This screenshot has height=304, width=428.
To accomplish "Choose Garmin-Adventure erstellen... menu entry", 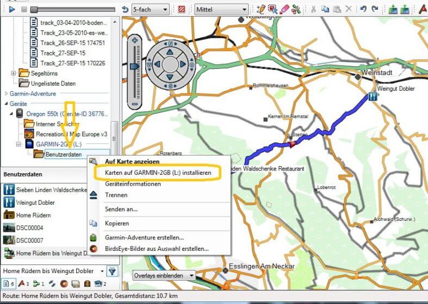I will [x=144, y=238].
